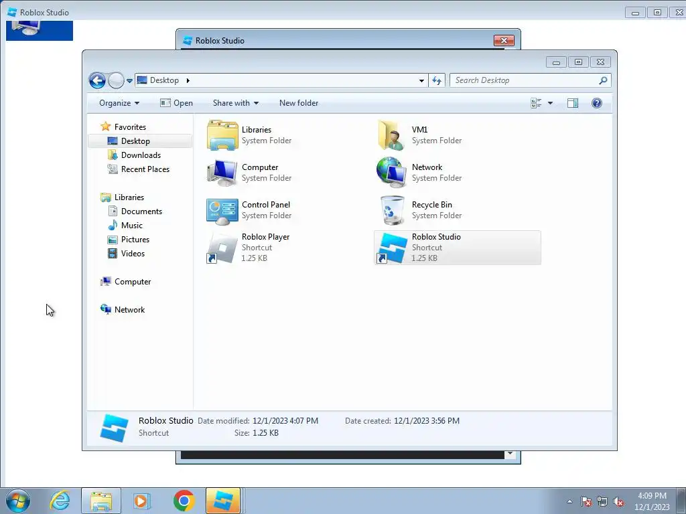Screen dimensions: 686x514
Task: Click the Date modified value in details pane
Action: pyautogui.click(x=285, y=421)
